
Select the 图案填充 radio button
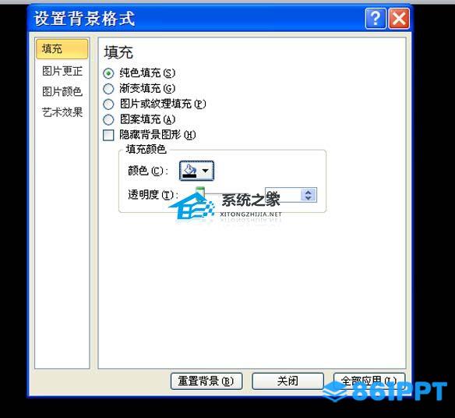tap(108, 119)
